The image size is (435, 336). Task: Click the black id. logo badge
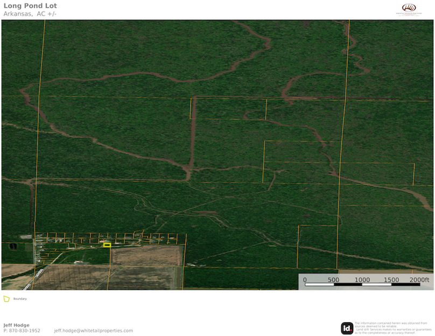tap(347, 328)
